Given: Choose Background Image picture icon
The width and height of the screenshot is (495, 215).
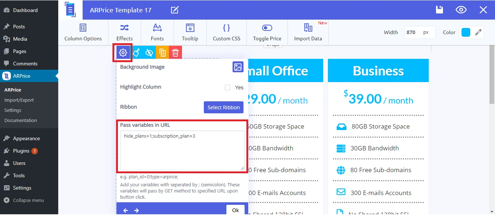Looking at the screenshot, I should pyautogui.click(x=238, y=67).
